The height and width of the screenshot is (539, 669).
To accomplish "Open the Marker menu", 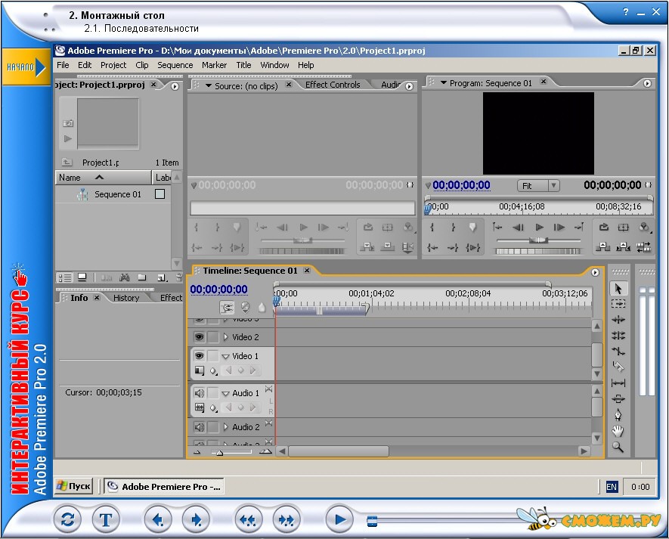I will [x=214, y=65].
